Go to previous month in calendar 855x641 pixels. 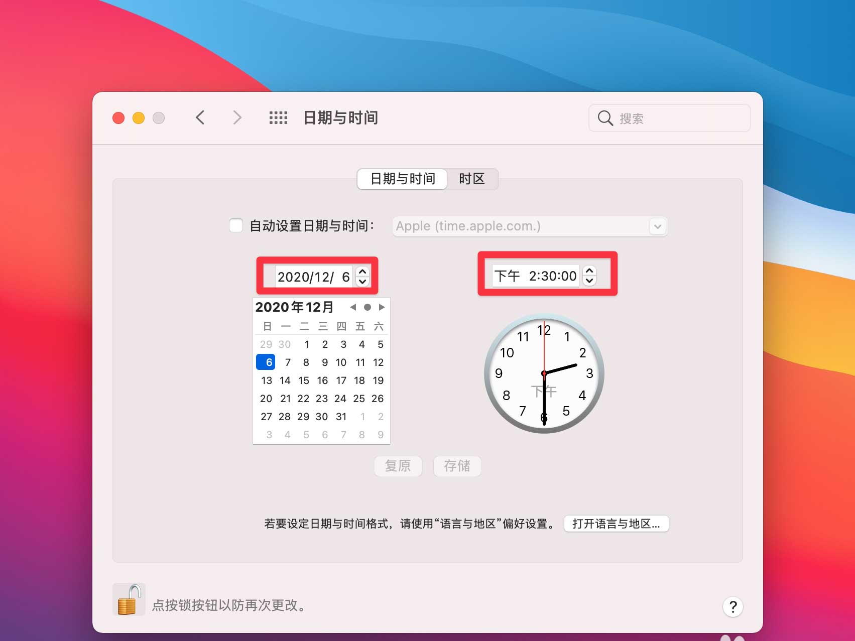(353, 307)
